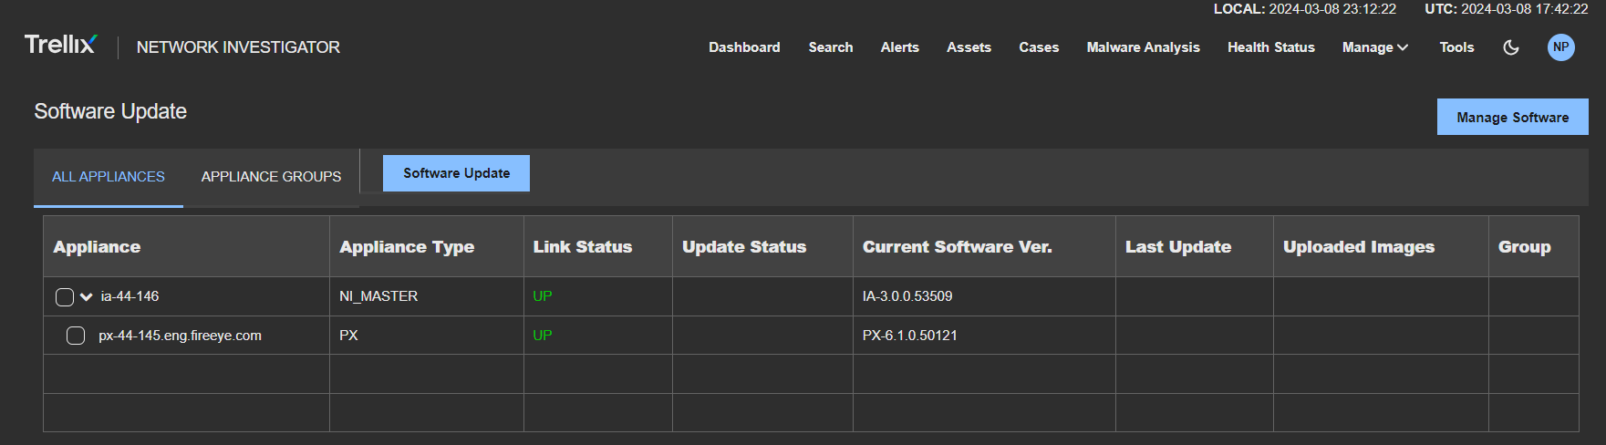
Task: Click the LOCAL timestamp text
Action: (1304, 9)
